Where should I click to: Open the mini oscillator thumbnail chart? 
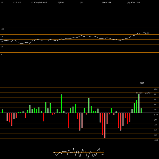pos(79,152)
